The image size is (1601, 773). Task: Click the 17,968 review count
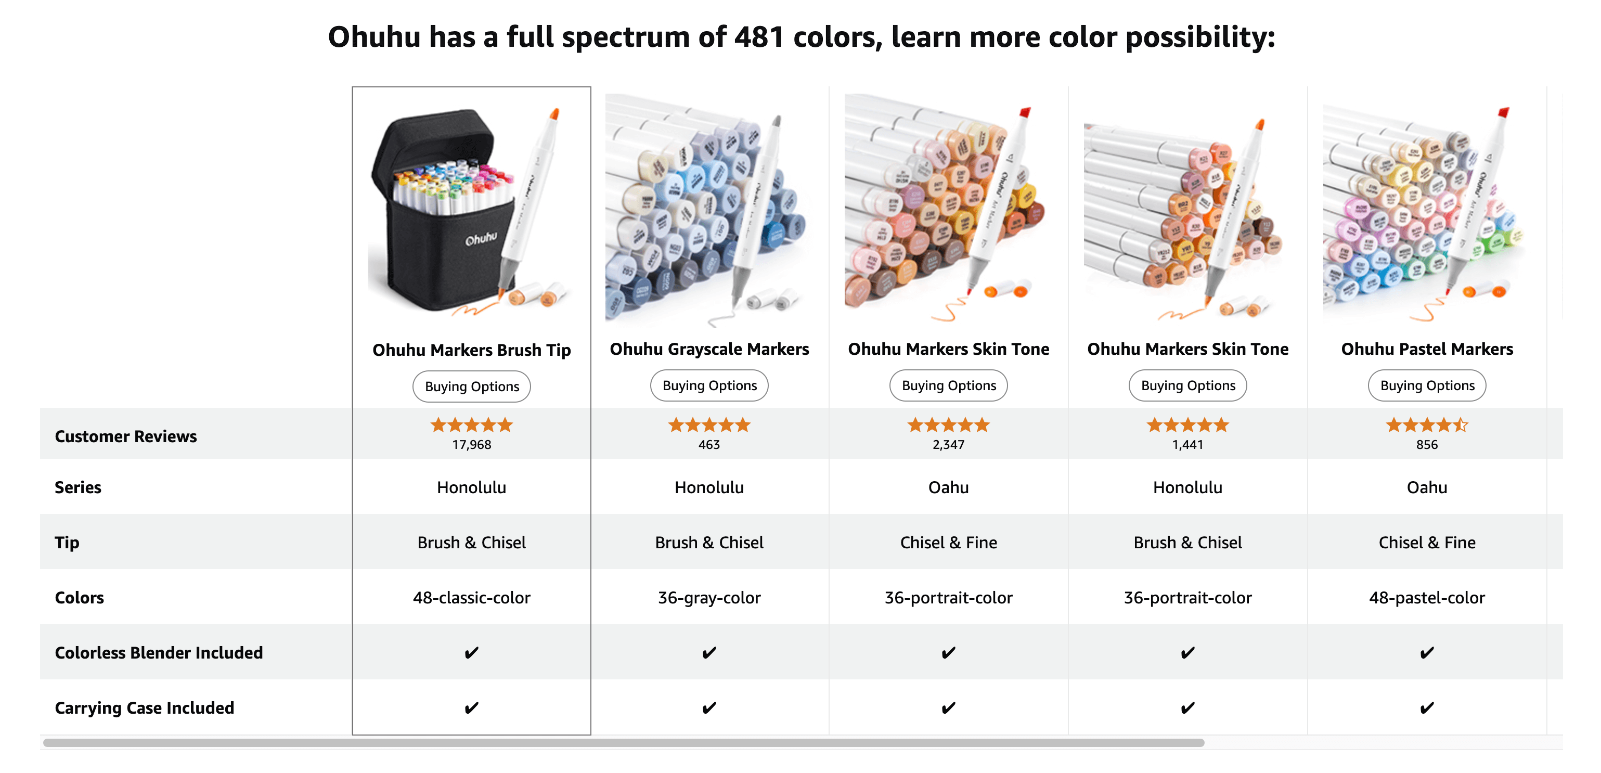[472, 445]
